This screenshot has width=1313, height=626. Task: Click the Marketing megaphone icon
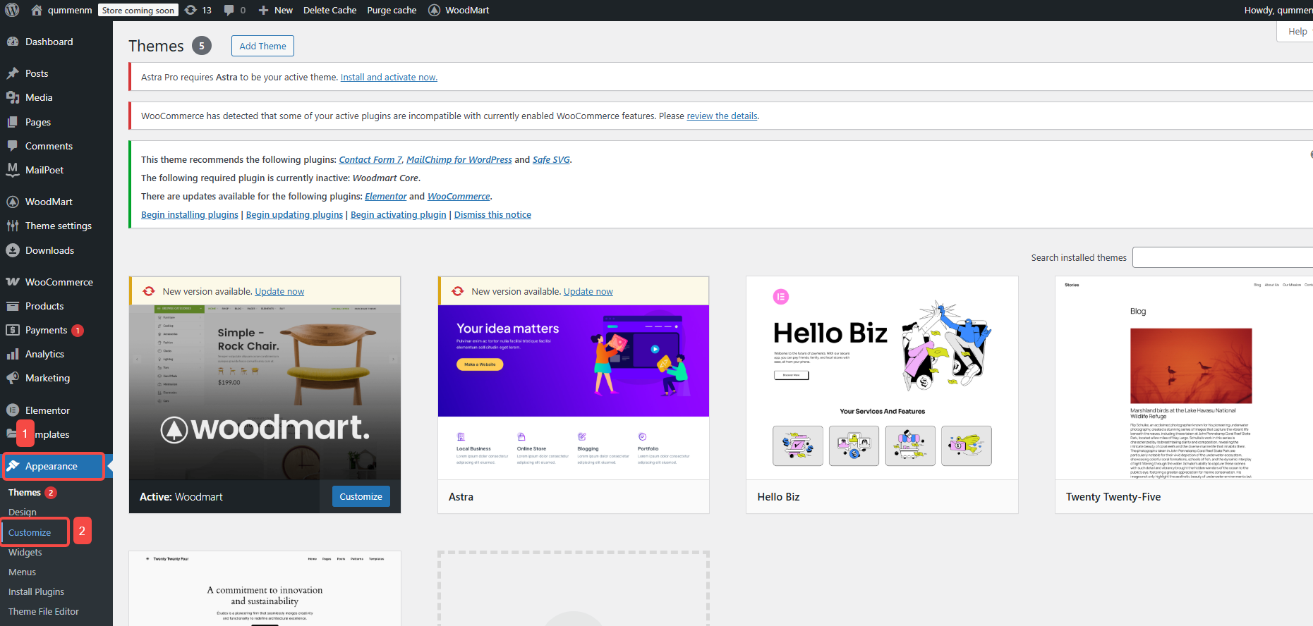tap(13, 378)
